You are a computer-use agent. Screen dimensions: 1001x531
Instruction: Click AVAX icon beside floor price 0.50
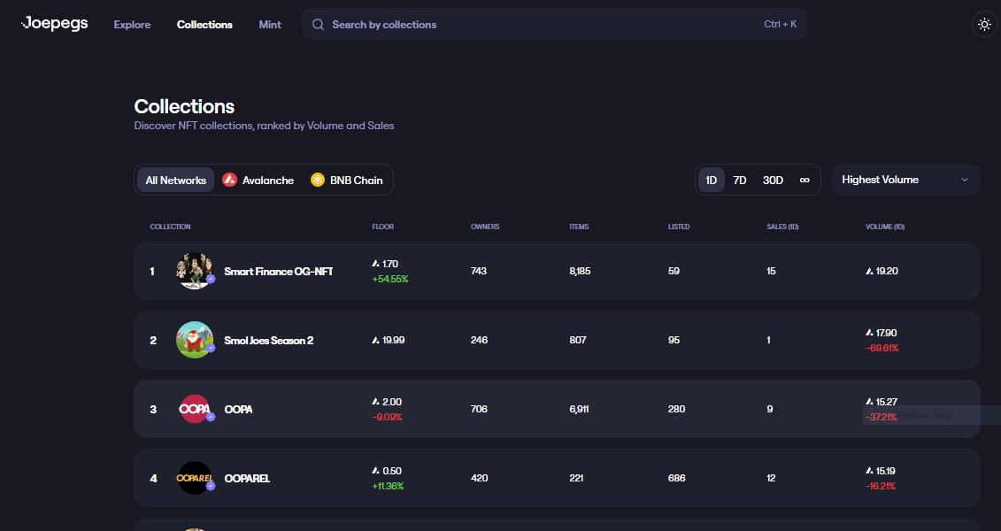[x=375, y=470]
